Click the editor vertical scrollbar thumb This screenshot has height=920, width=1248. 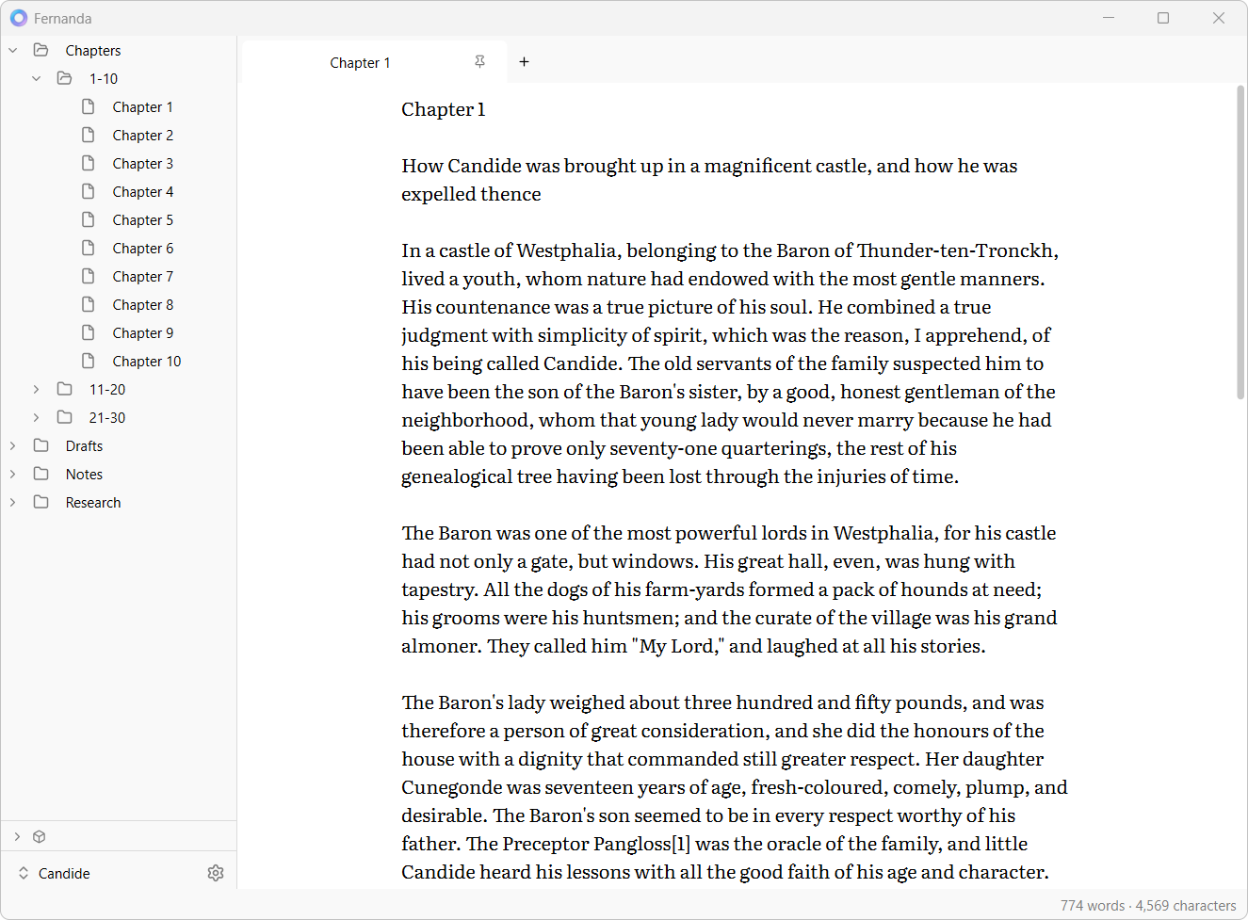pyautogui.click(x=1240, y=242)
